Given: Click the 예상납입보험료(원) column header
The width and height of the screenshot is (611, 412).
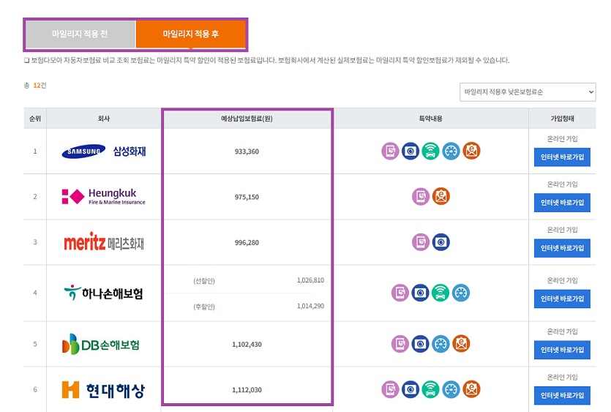Looking at the screenshot, I should pos(247,119).
